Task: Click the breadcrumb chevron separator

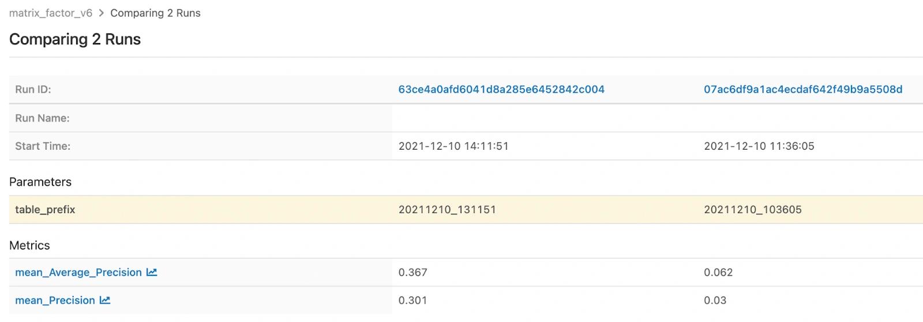Action: 102,13
